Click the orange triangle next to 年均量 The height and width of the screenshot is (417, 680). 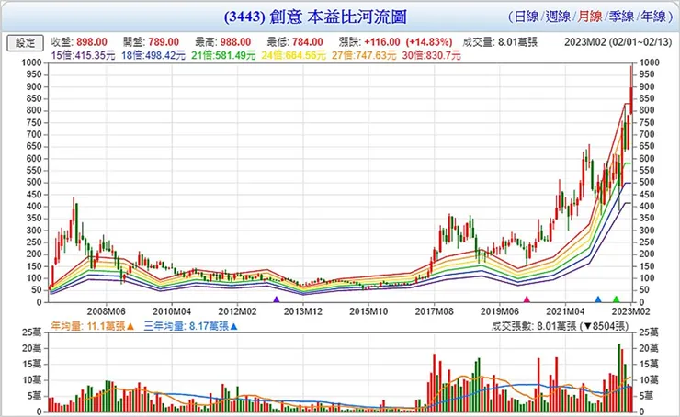tap(130, 326)
